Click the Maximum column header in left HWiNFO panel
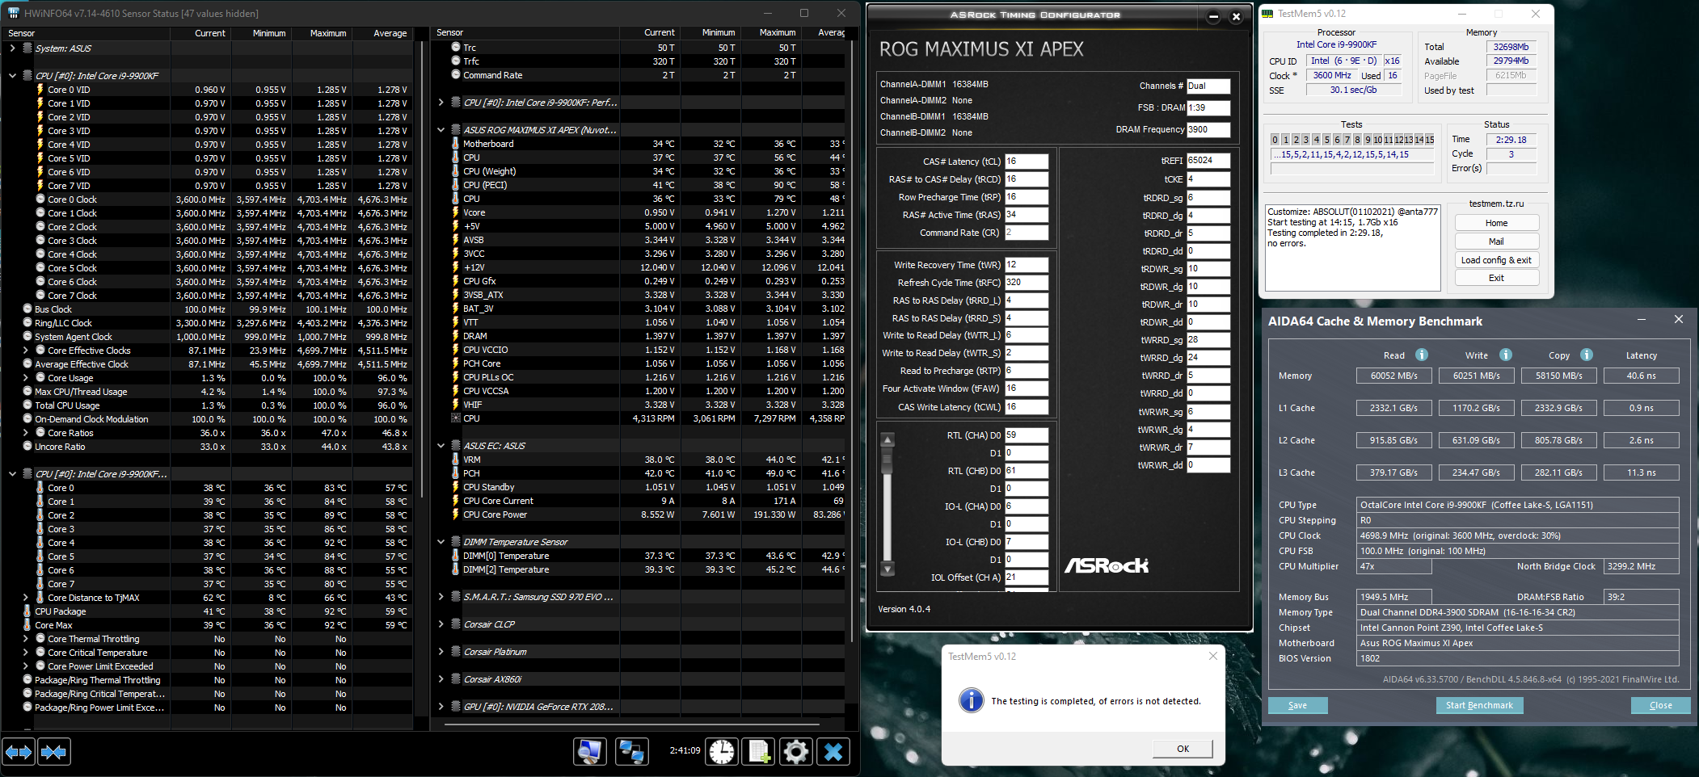The height and width of the screenshot is (777, 1699). pyautogui.click(x=322, y=33)
